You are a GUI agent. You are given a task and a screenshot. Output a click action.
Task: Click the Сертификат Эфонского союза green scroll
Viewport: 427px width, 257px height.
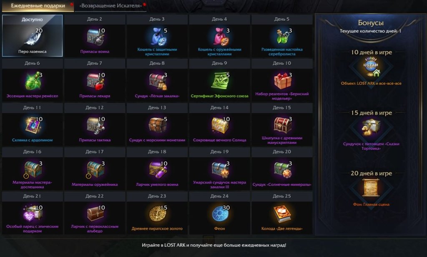pos(219,81)
